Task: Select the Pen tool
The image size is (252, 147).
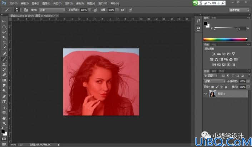Action: click(4, 96)
